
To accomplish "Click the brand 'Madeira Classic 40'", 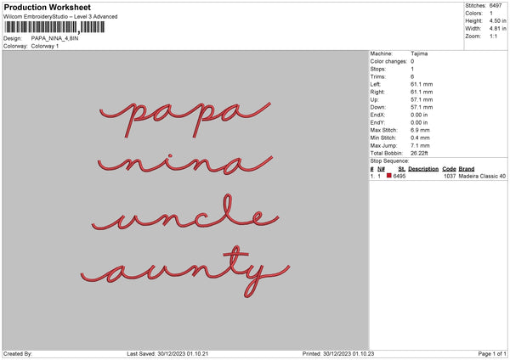I will 482,176.
